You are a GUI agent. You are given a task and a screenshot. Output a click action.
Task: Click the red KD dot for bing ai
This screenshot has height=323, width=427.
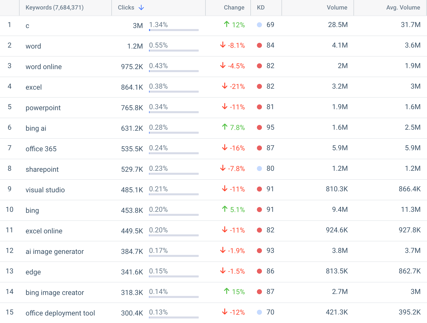(259, 127)
